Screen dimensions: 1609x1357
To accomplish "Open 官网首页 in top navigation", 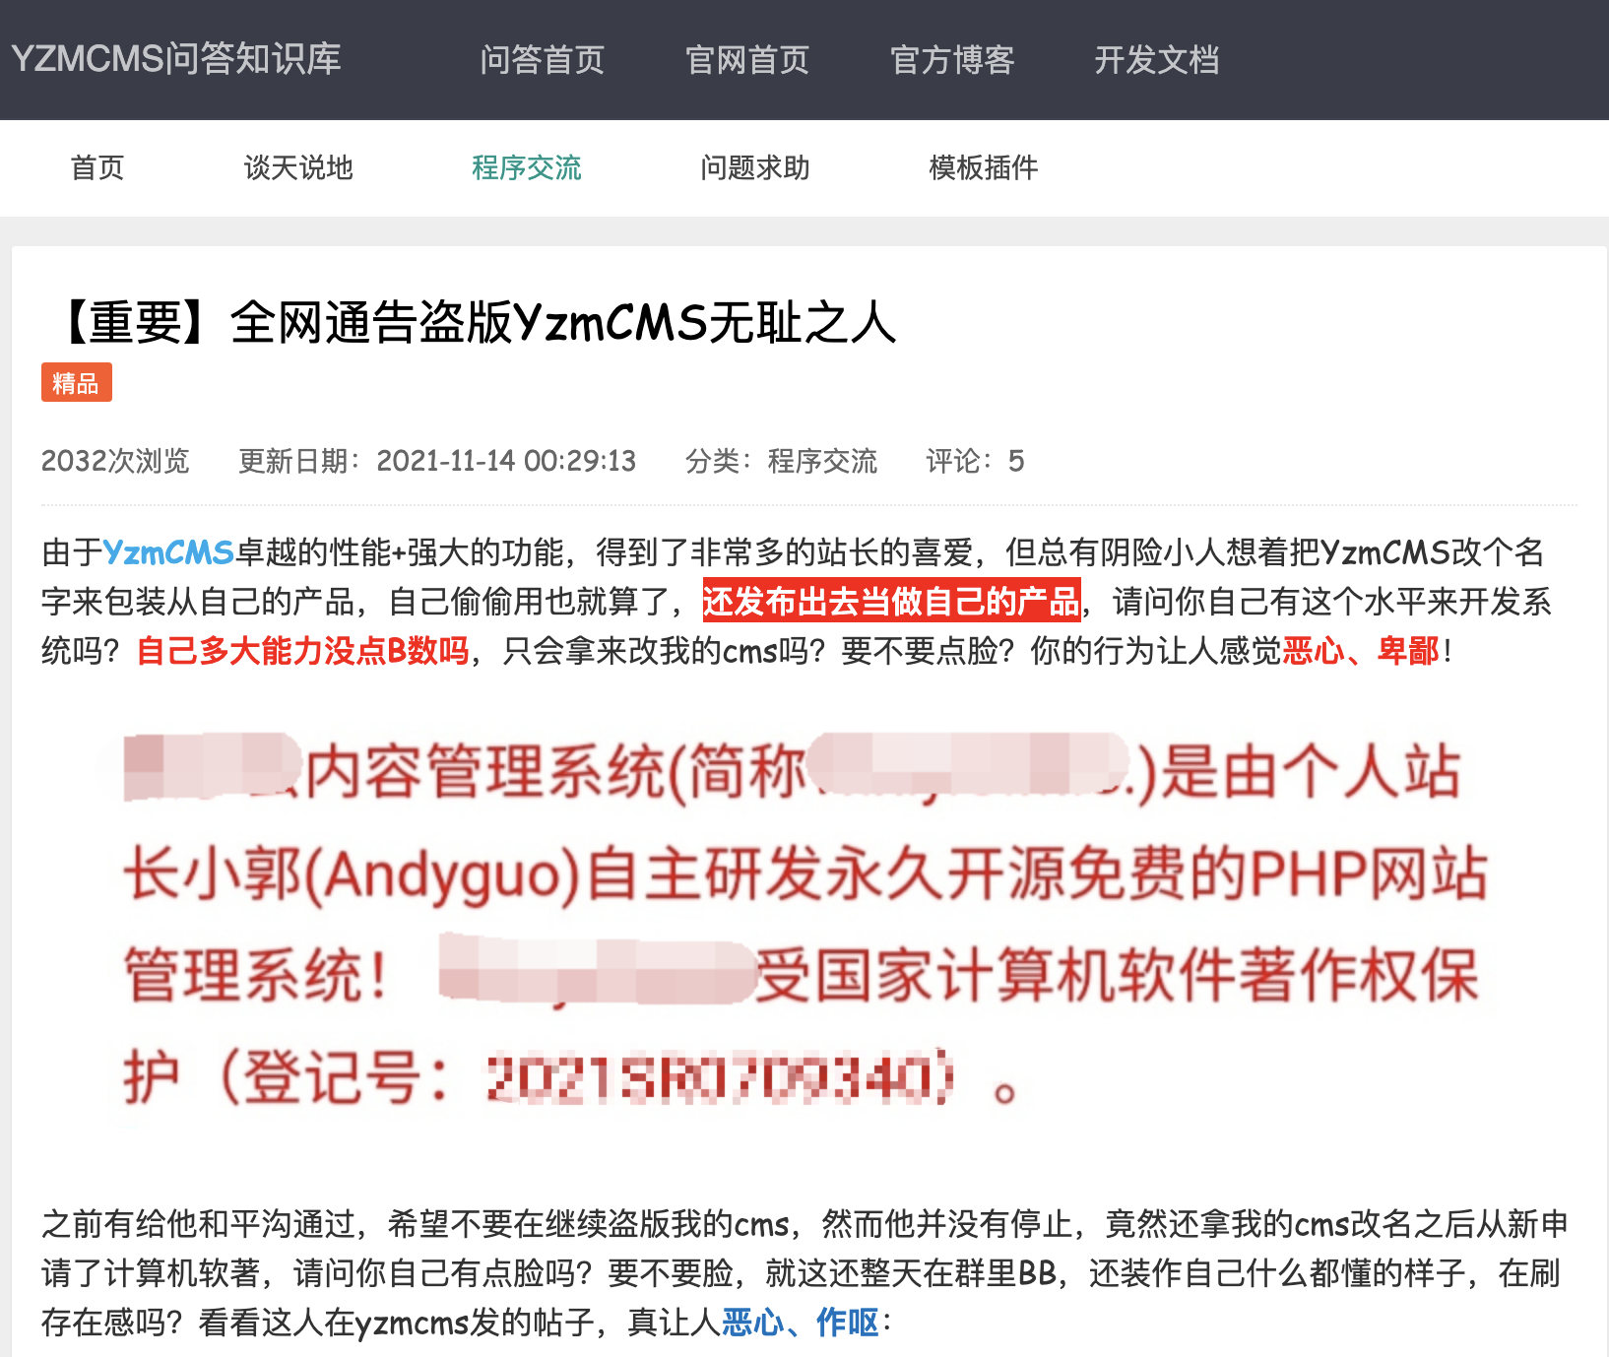I will (x=747, y=60).
